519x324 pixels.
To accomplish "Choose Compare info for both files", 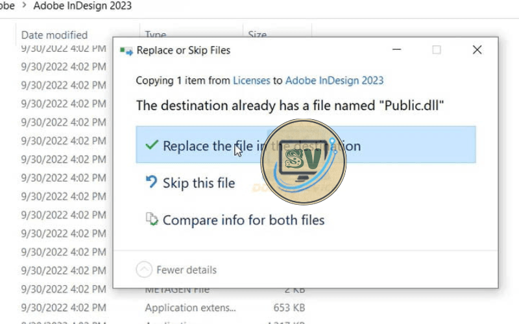I will pyautogui.click(x=243, y=220).
